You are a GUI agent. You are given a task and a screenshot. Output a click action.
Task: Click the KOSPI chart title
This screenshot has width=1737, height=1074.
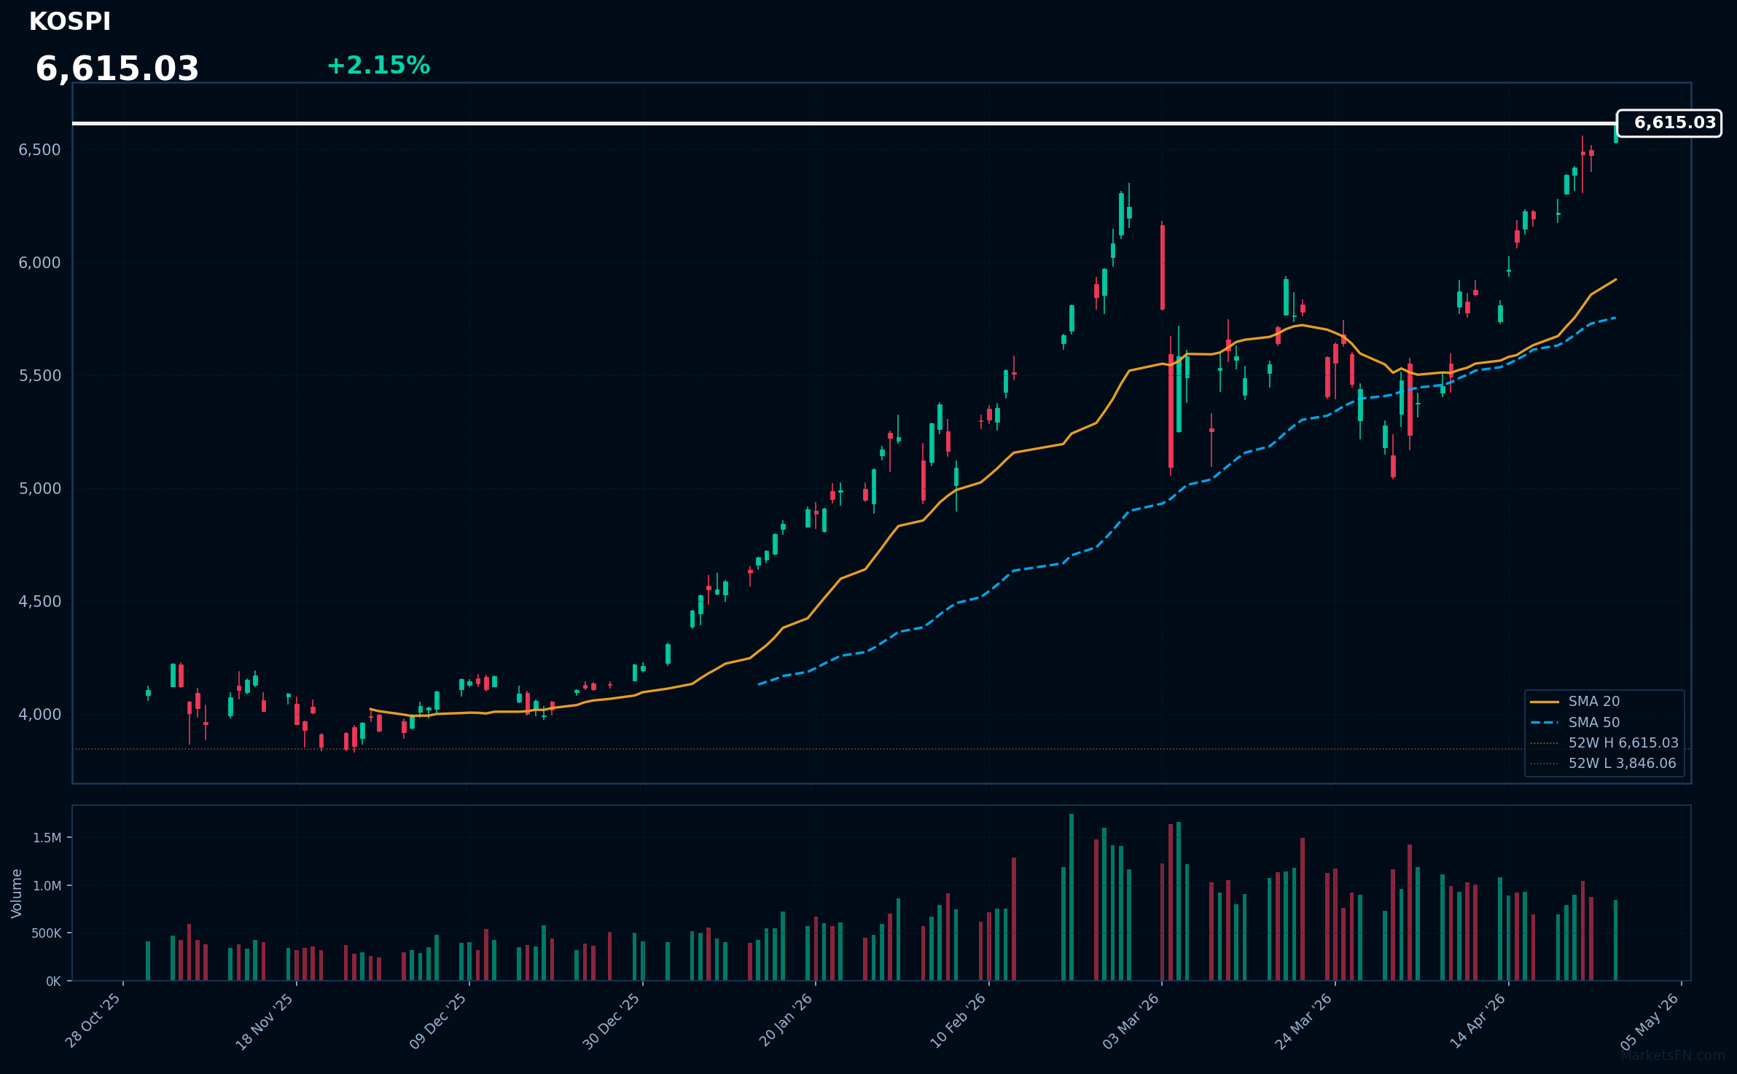click(70, 22)
